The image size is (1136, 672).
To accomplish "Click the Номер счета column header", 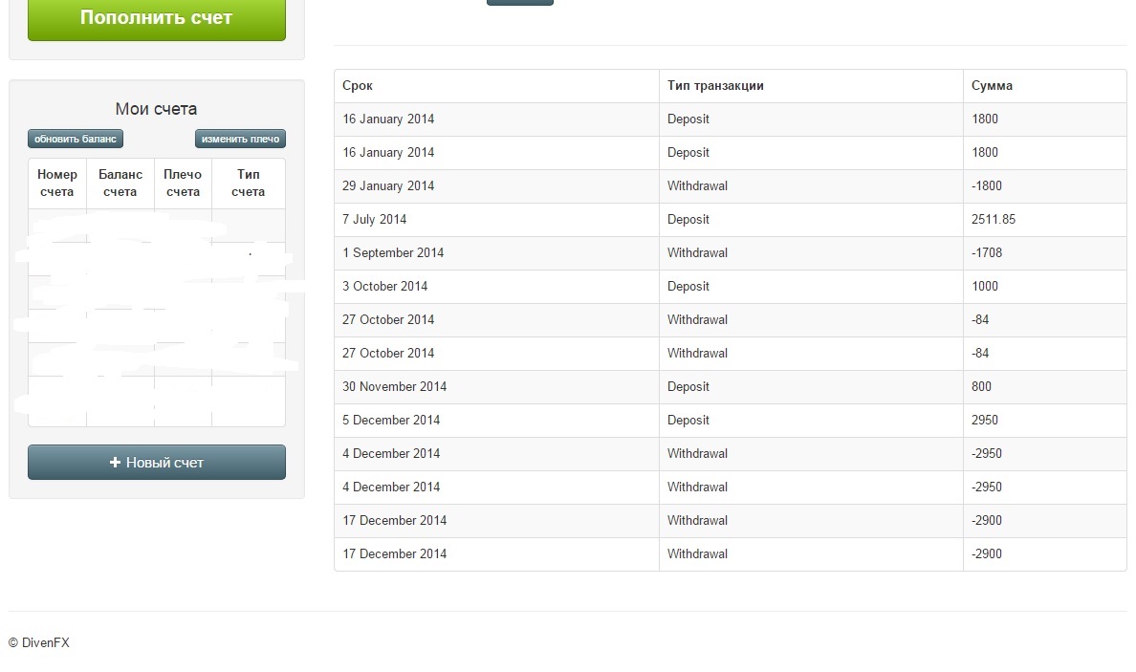I will coord(57,184).
